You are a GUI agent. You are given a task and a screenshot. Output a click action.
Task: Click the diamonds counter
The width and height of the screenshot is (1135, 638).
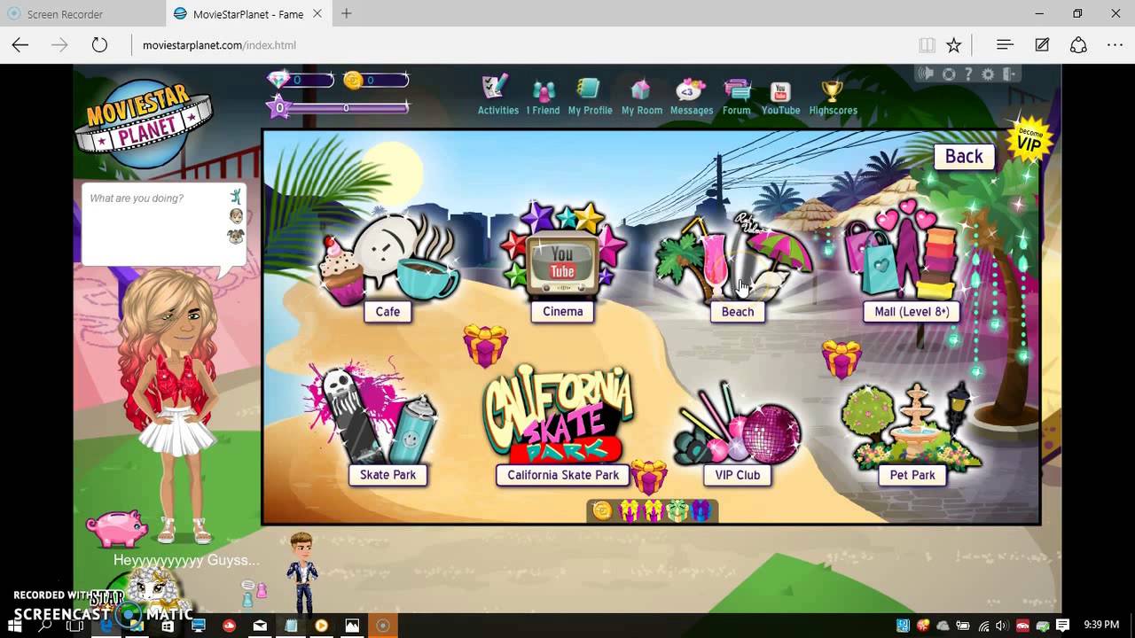301,81
